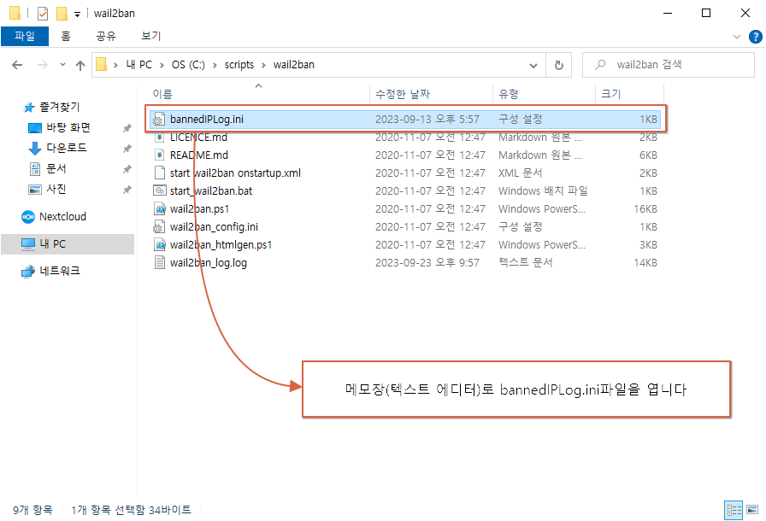Image resolution: width=766 pixels, height=521 pixels.
Task: Switch to the 홈 ribbon tab
Action: tap(66, 36)
